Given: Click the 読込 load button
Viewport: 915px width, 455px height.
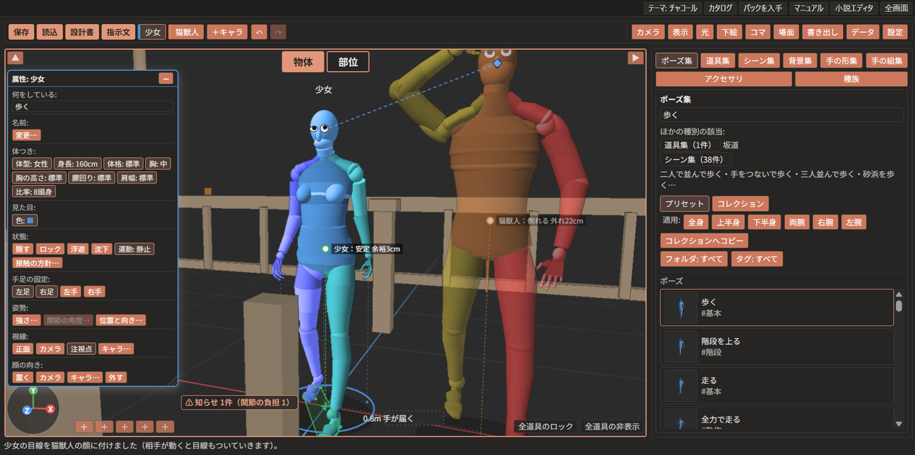Looking at the screenshot, I should click(x=49, y=32).
